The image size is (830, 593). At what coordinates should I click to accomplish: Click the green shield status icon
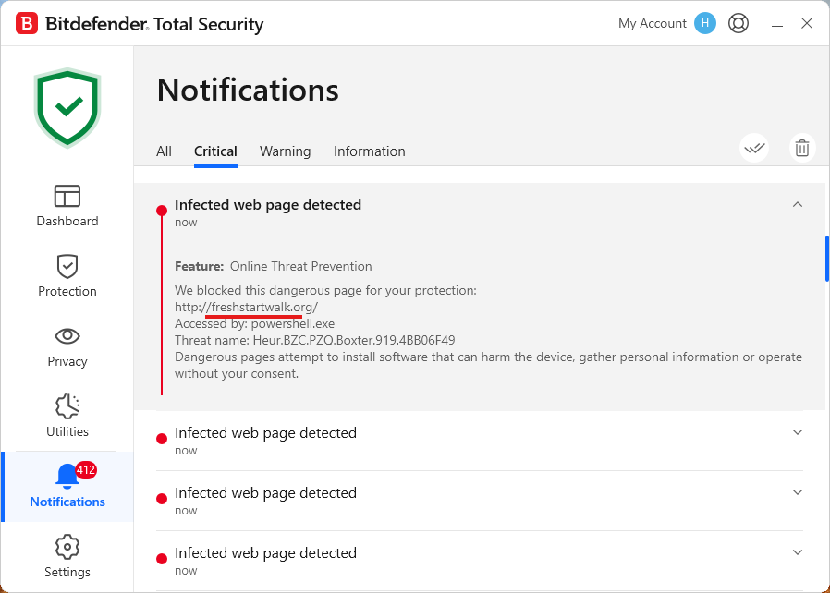coord(67,107)
